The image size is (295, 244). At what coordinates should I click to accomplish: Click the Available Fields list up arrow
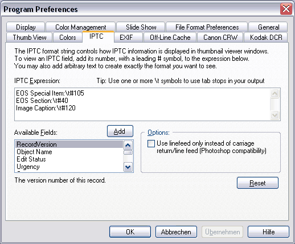[128, 146]
